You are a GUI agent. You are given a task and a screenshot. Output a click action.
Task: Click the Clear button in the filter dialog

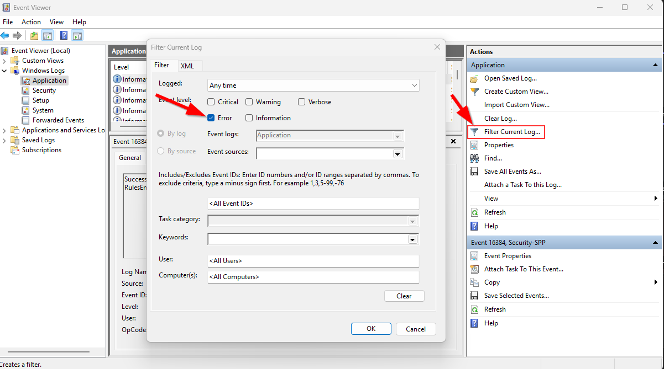[x=404, y=296]
